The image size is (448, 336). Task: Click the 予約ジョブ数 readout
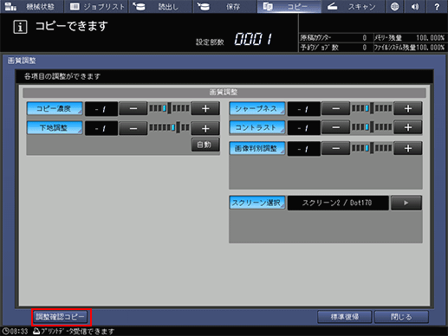(334, 48)
